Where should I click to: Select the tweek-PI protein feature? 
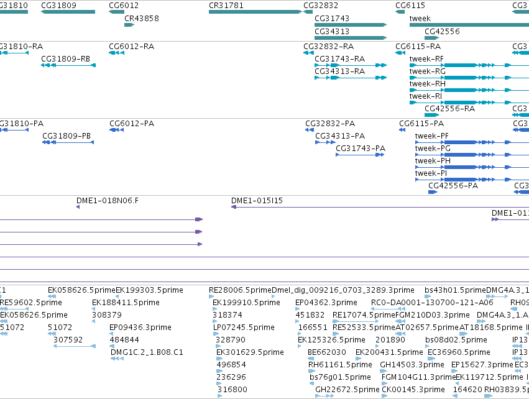[472, 180]
